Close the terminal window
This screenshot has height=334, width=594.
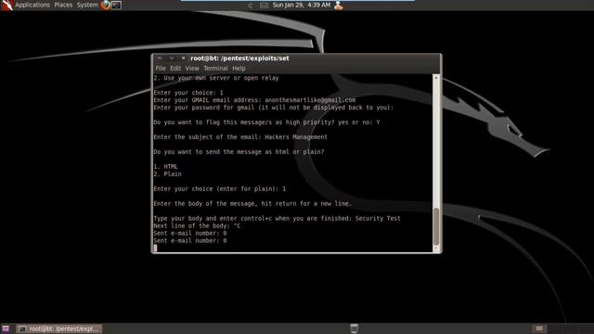point(183,58)
